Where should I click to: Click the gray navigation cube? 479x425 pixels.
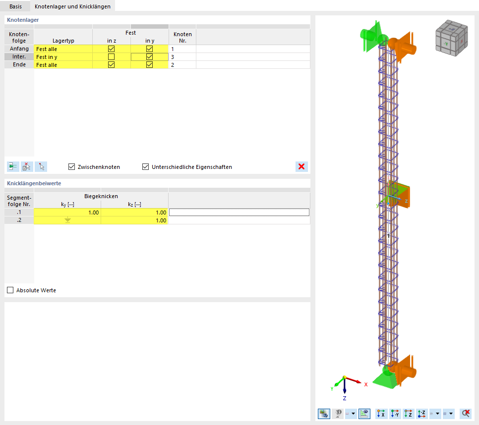tap(452, 38)
